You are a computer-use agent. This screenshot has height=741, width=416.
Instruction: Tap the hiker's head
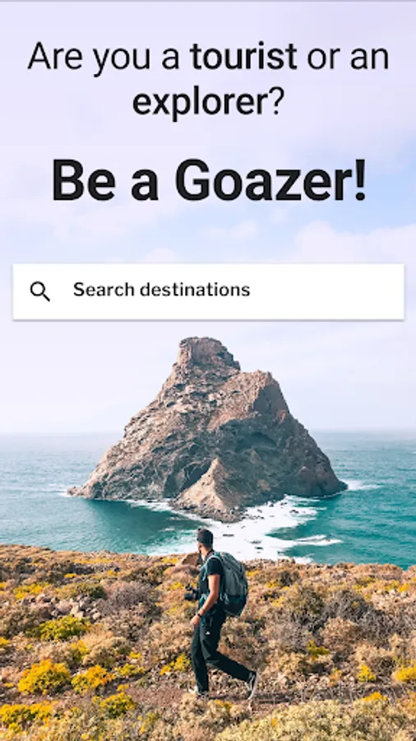pos(206,539)
